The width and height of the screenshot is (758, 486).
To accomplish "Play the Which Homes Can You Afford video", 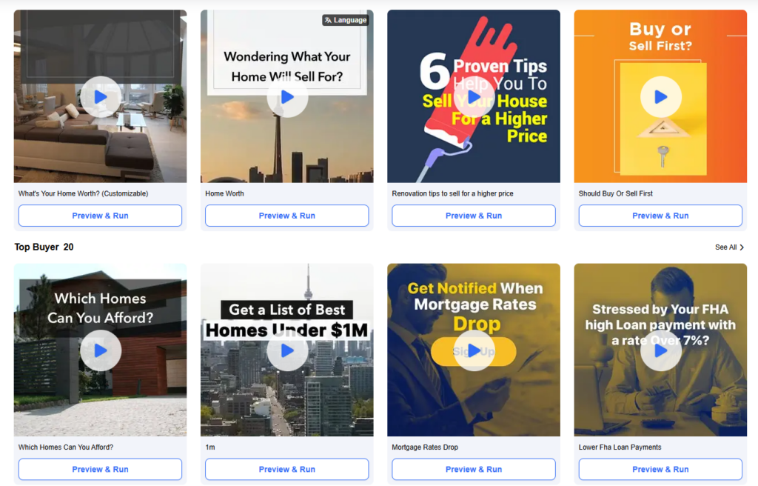I will (101, 350).
